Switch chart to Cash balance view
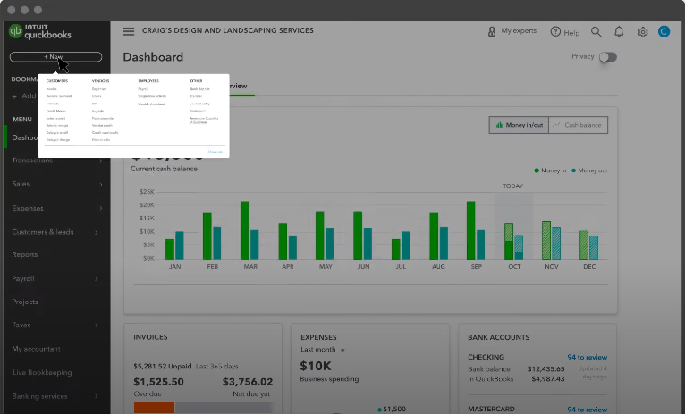 [578, 125]
